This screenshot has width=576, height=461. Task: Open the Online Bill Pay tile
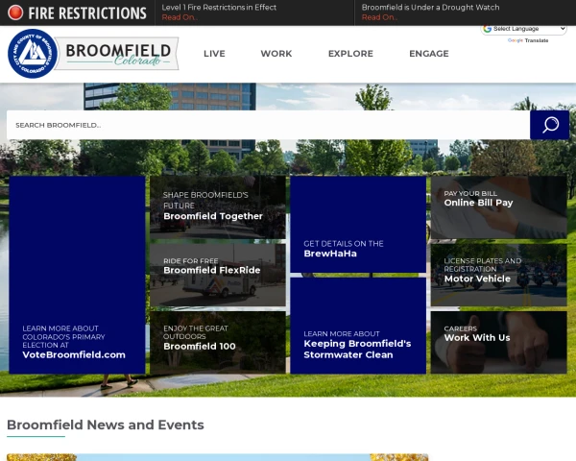[499, 207]
